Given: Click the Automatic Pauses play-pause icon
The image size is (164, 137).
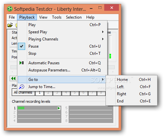Looking at the screenshot, I should click(x=22, y=63).
